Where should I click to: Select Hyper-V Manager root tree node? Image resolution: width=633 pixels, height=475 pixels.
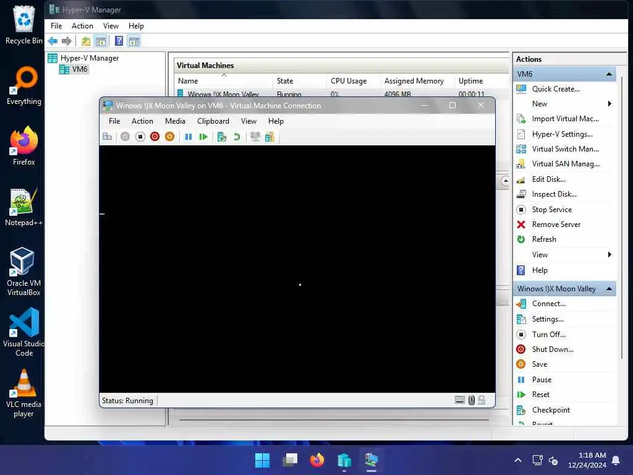coord(89,58)
